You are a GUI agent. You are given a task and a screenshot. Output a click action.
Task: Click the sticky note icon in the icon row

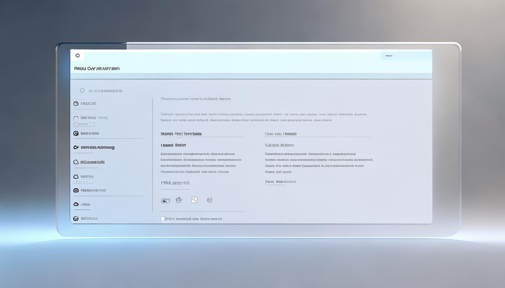(194, 200)
